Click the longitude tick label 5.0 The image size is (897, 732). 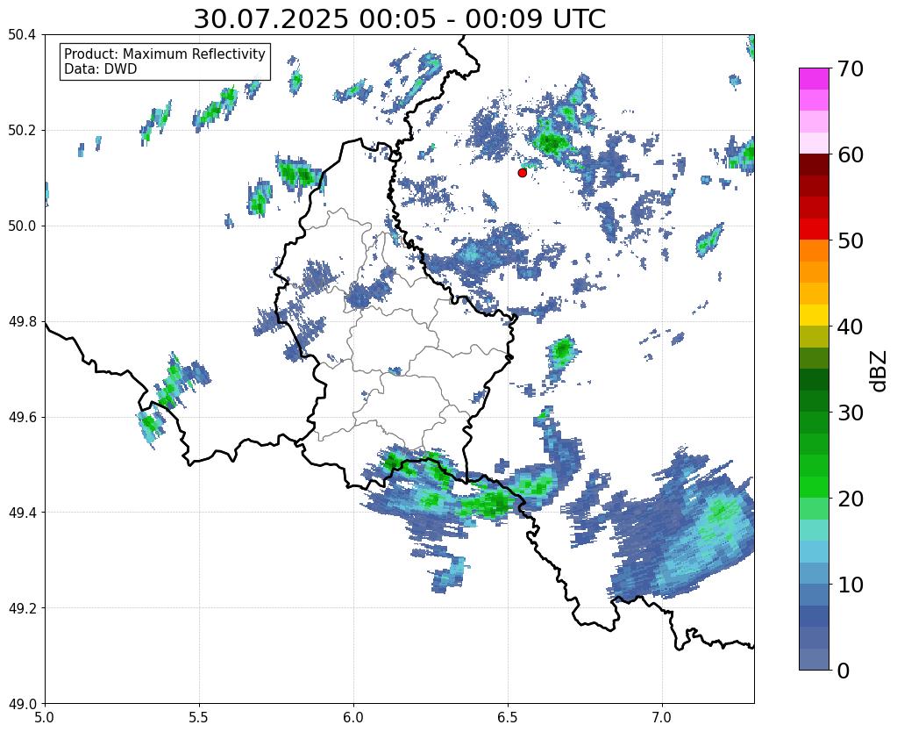click(x=45, y=717)
